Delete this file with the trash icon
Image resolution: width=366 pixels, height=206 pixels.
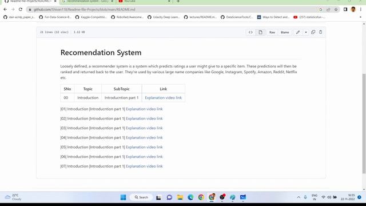click(320, 32)
